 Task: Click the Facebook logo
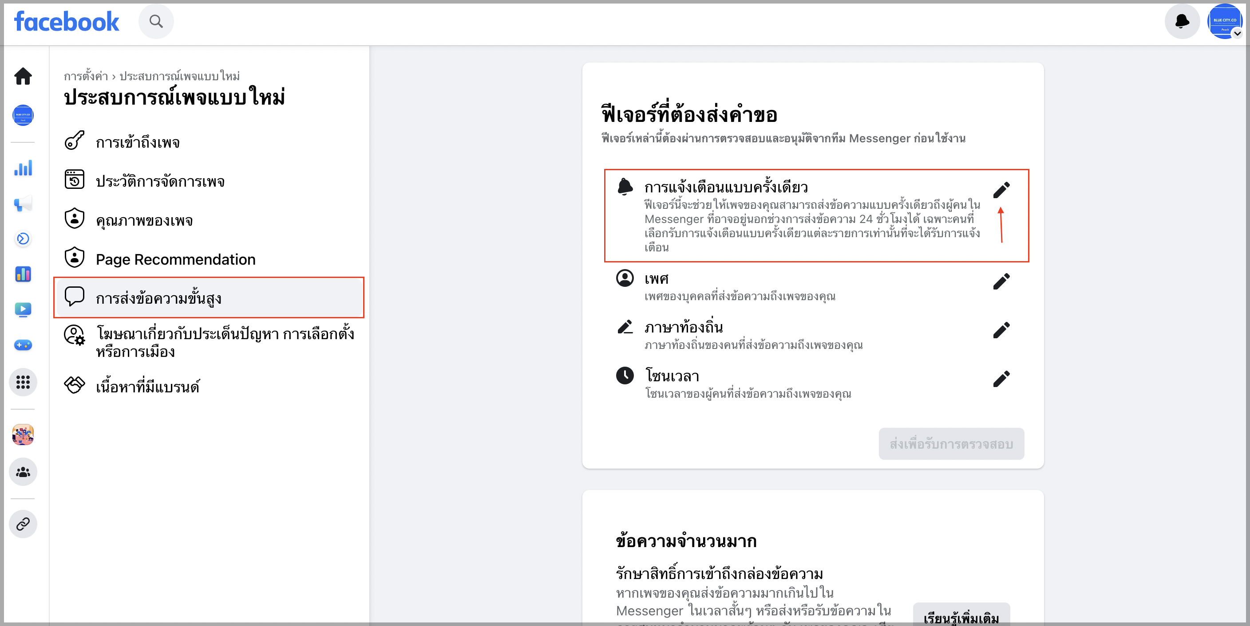coord(67,22)
